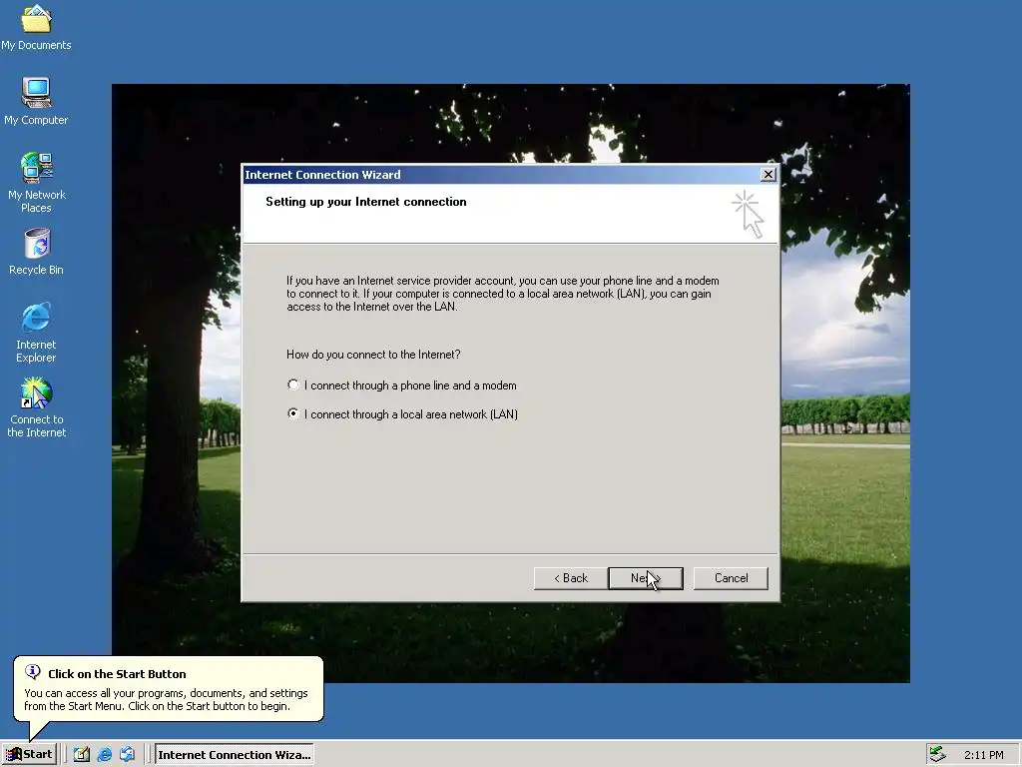
Task: Select the Internet Explorer desktop icon
Action: coord(36,333)
